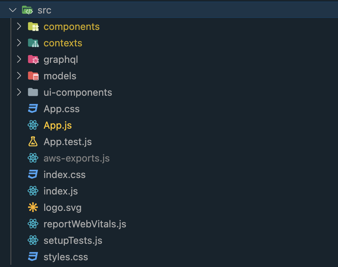Click the test flask icon beside App.test.js
This screenshot has width=338, height=267.
[x=33, y=142]
